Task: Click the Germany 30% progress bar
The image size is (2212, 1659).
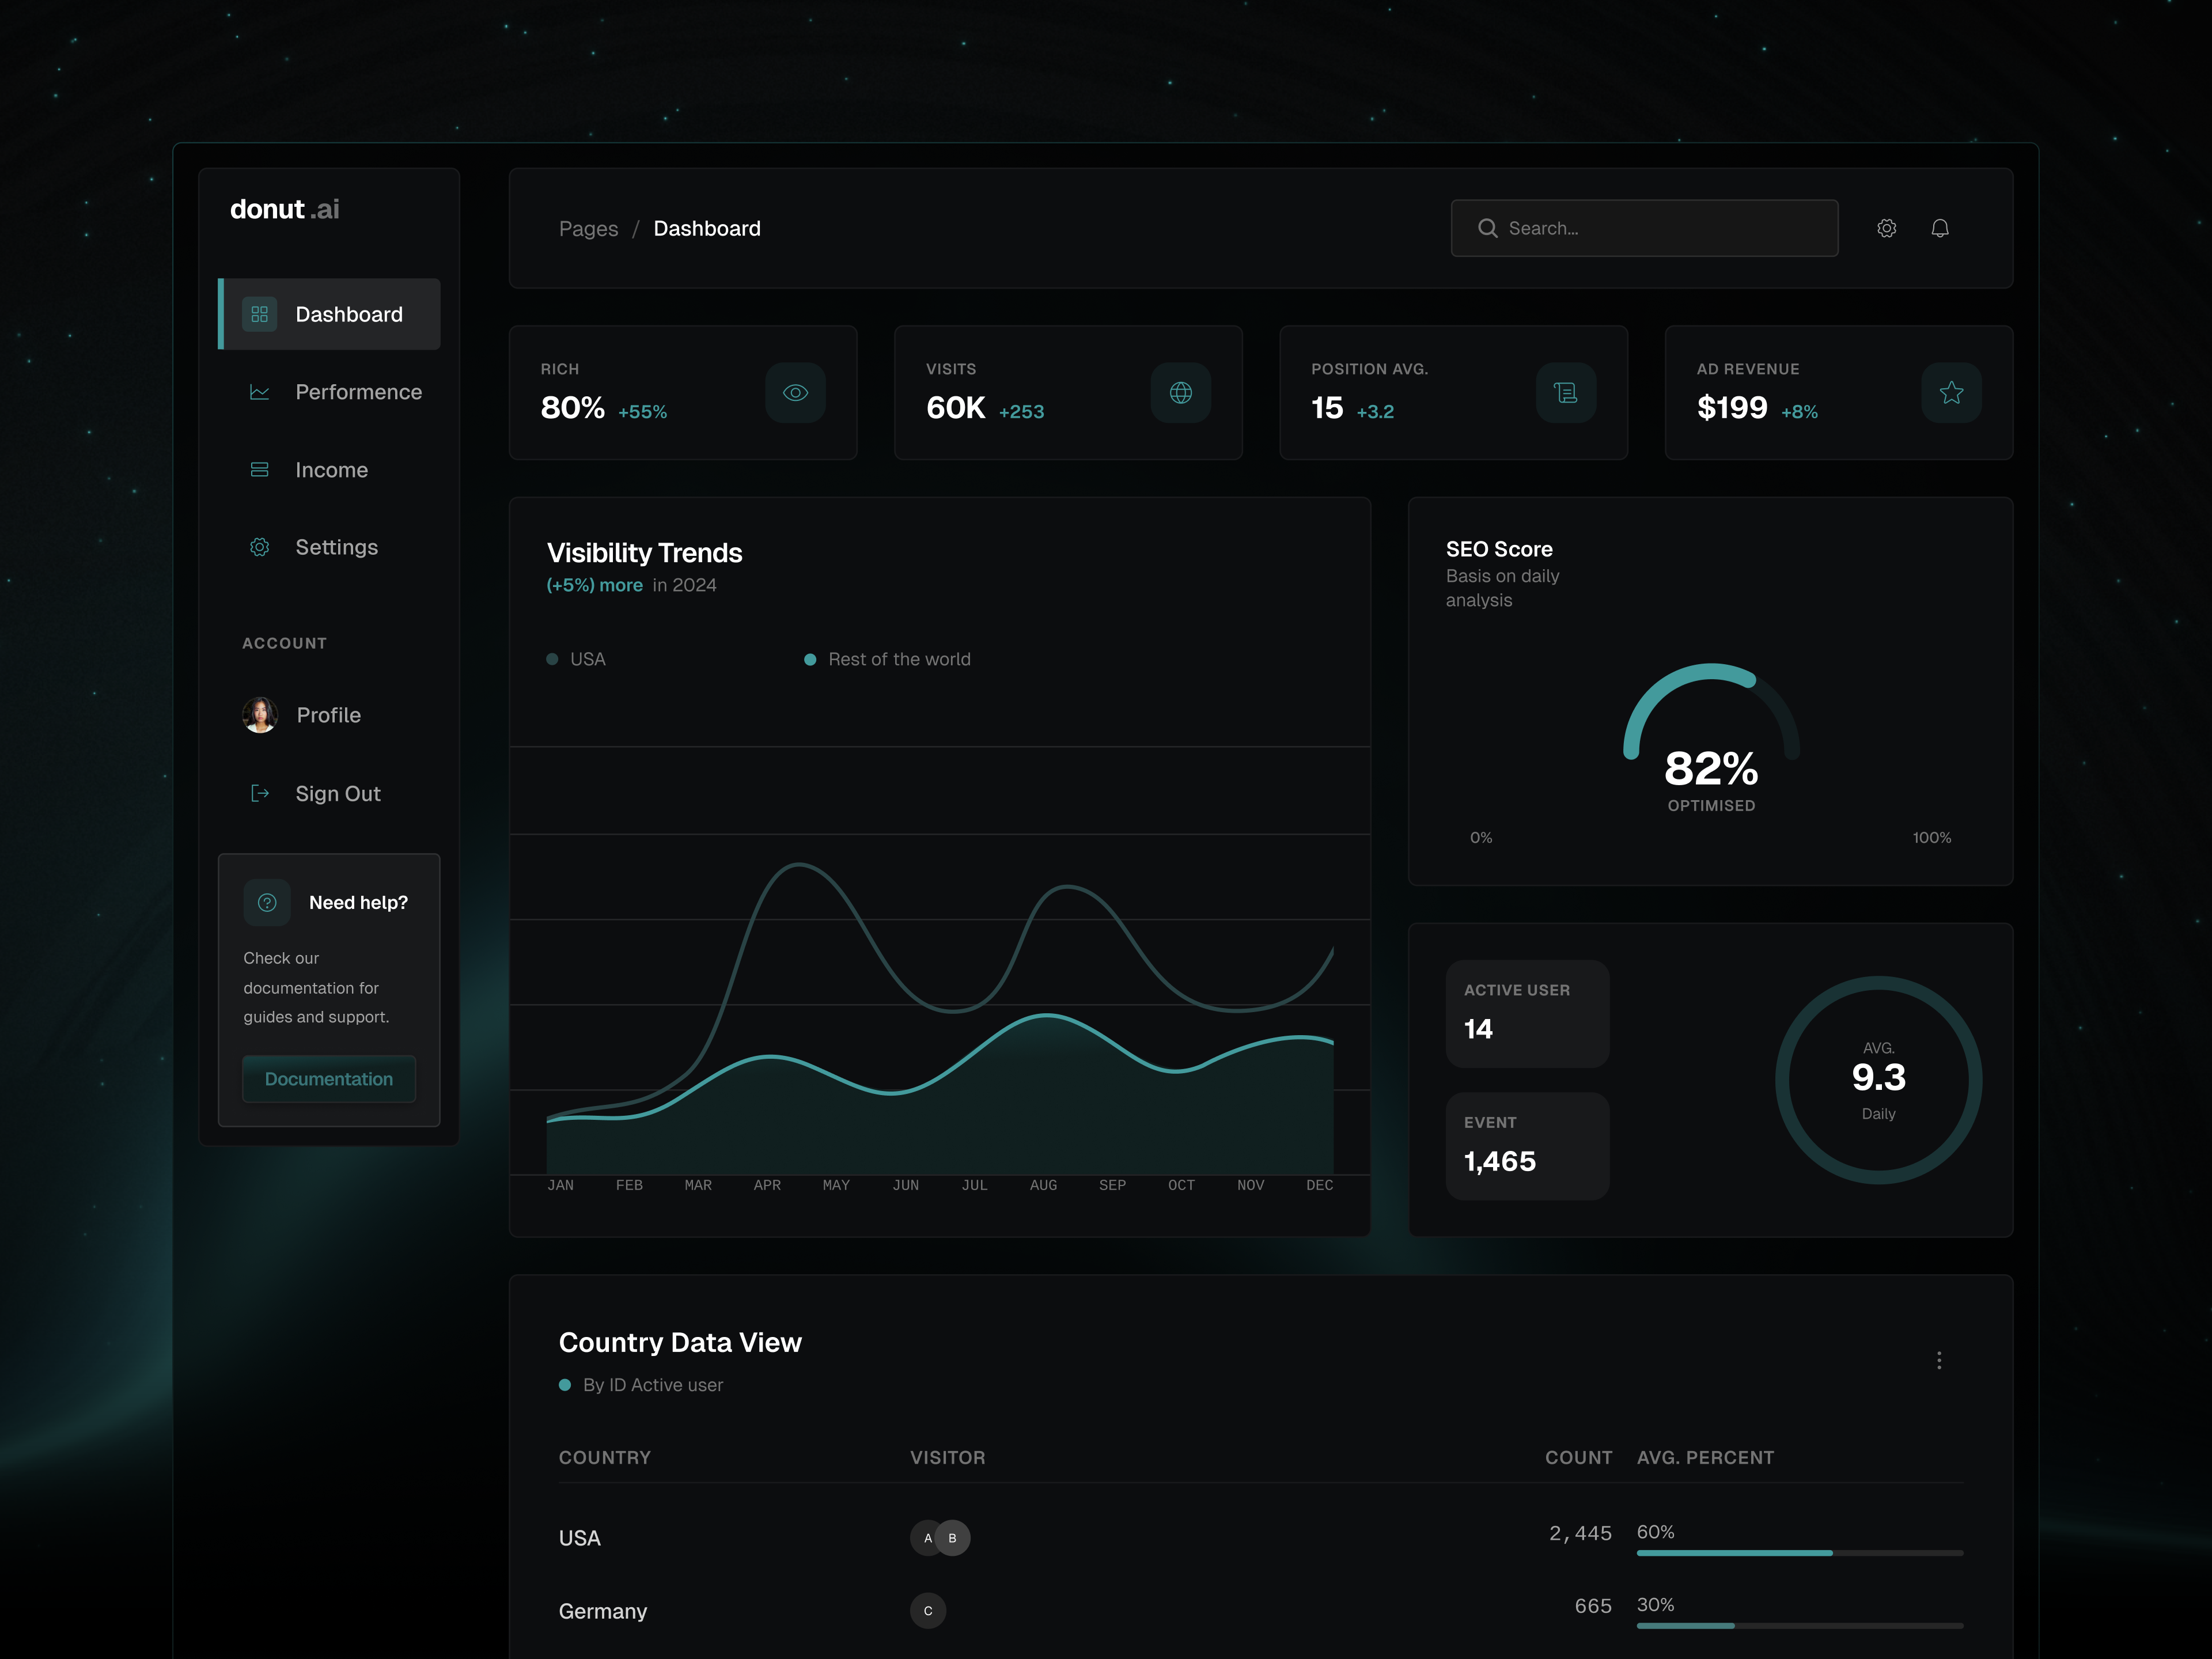Action: (1800, 1626)
